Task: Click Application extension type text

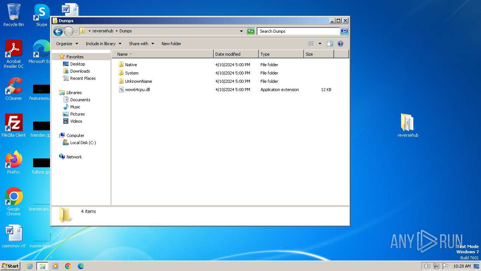Action: [280, 90]
